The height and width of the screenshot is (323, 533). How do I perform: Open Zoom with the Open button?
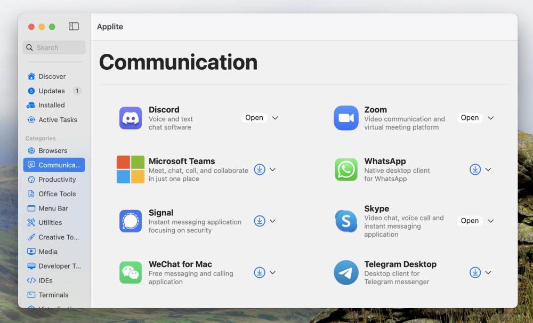[470, 118]
